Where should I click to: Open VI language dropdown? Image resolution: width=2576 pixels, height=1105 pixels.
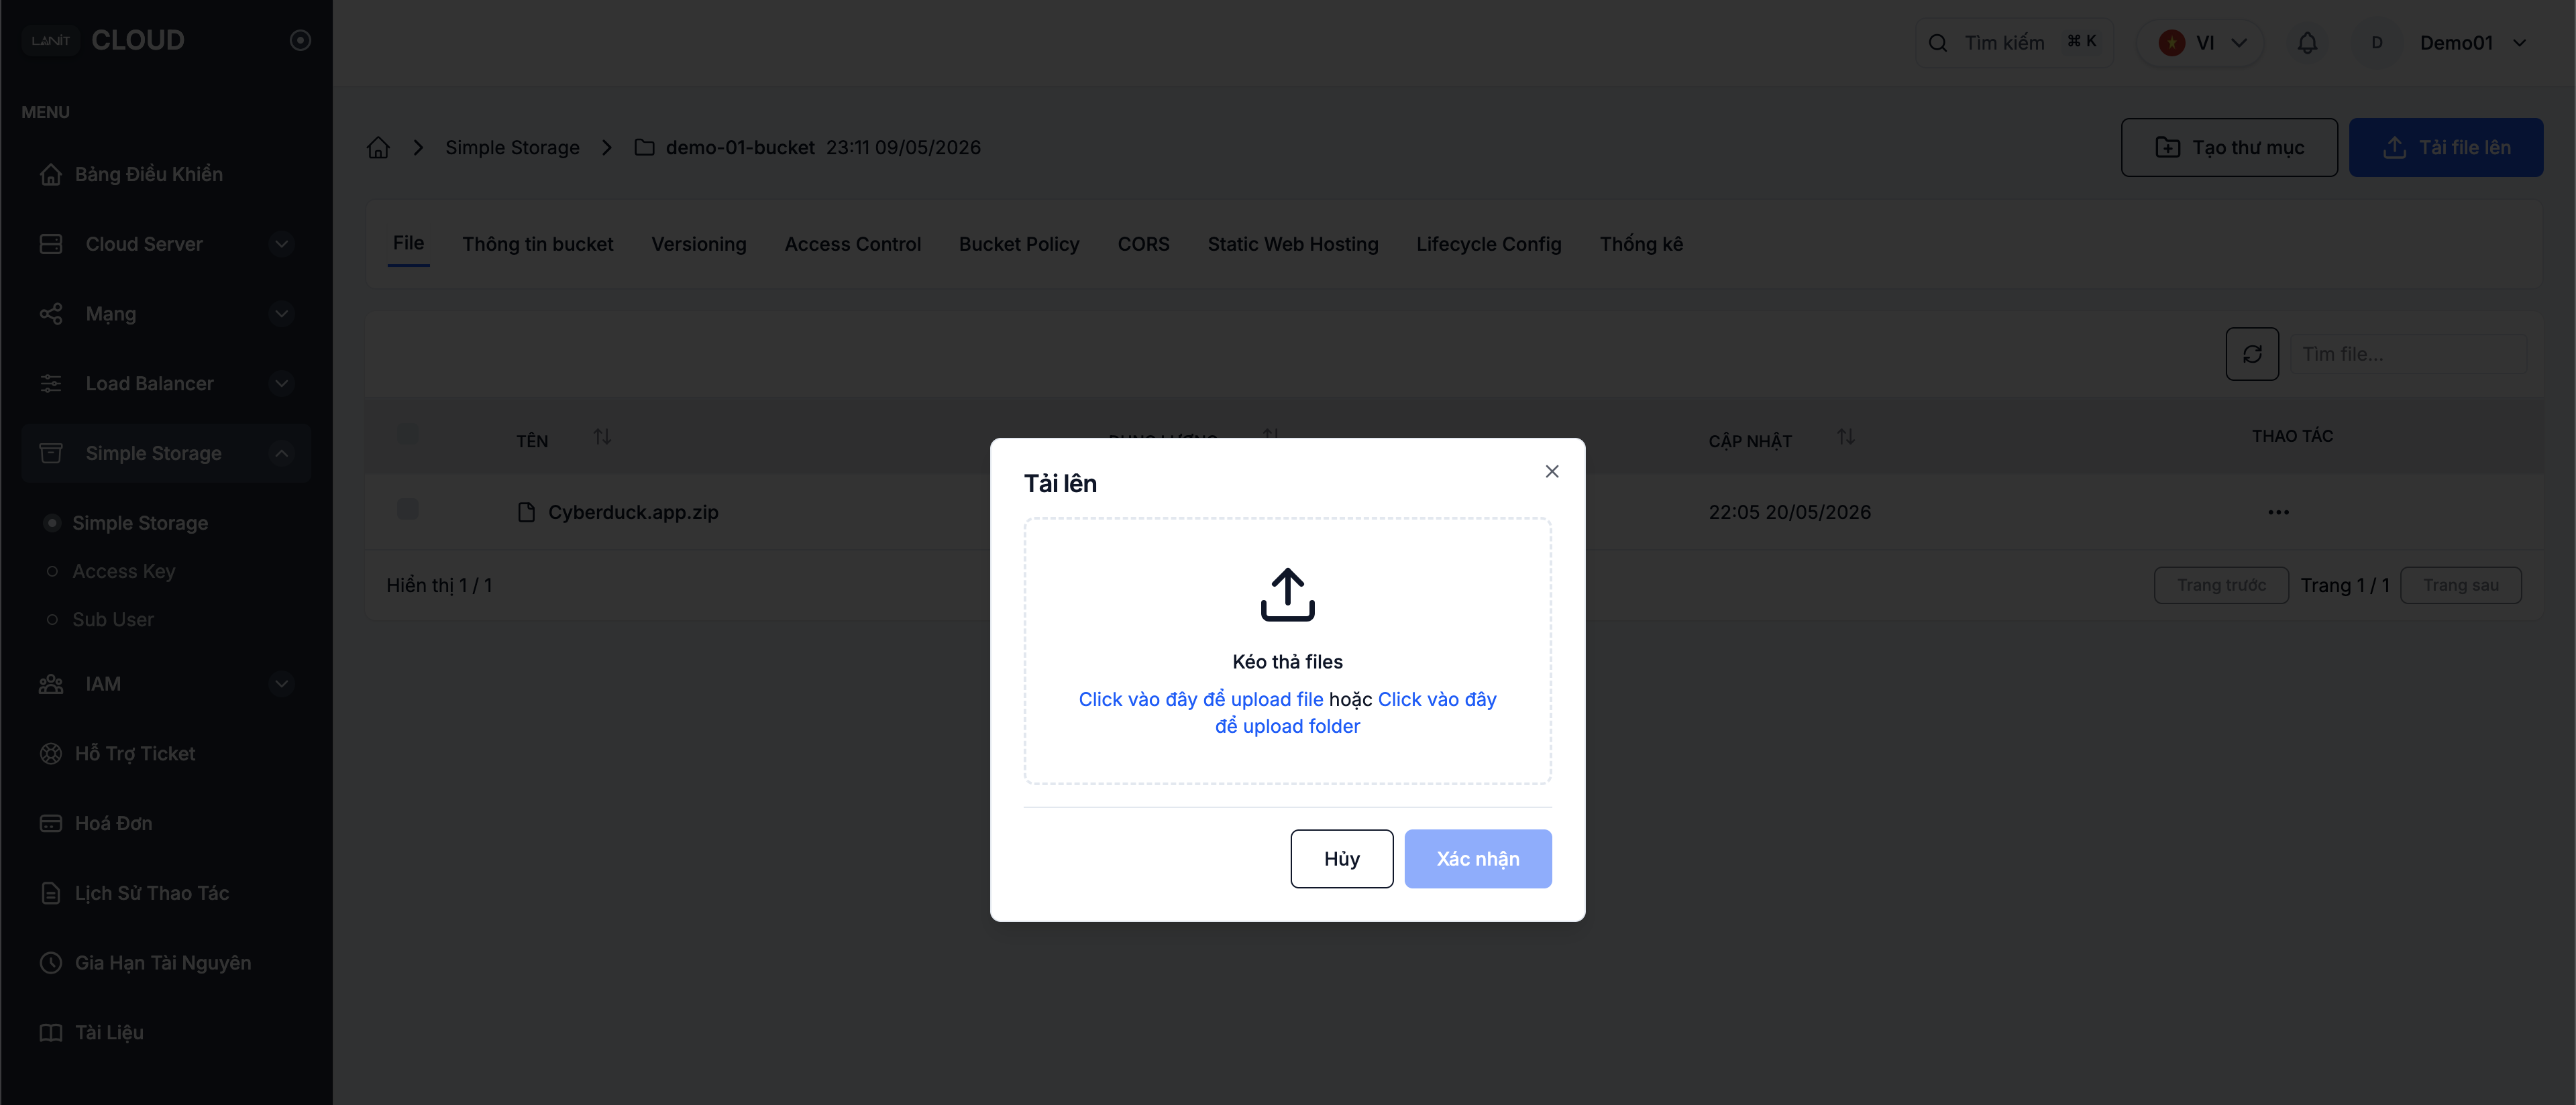coord(2201,43)
